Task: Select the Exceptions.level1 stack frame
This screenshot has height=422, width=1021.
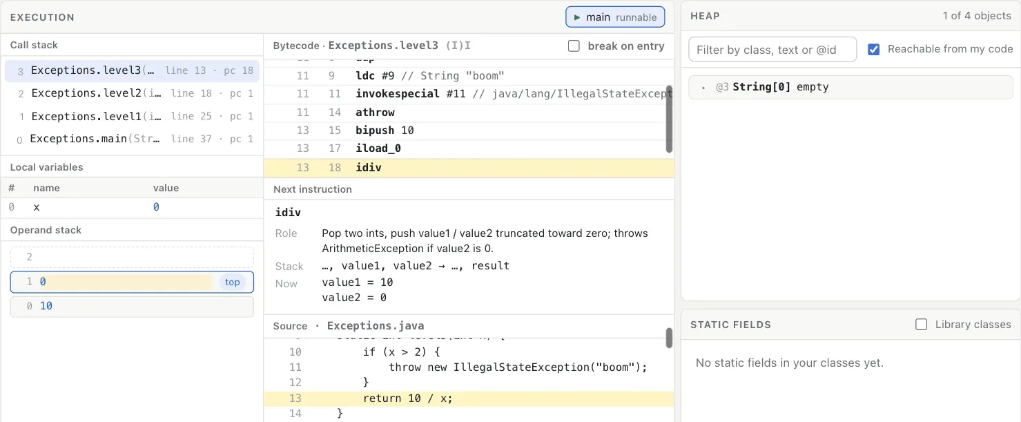Action: point(133,116)
